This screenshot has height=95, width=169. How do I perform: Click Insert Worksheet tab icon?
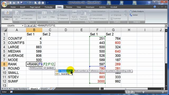click(x=52, y=89)
